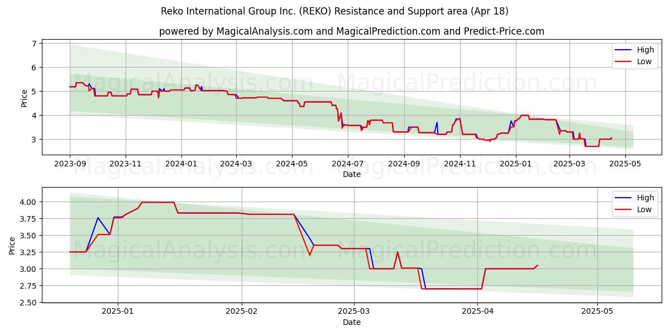Click the 'Price' axis label of bottom chart
Viewport: 670px width, 335px height.
coord(12,245)
